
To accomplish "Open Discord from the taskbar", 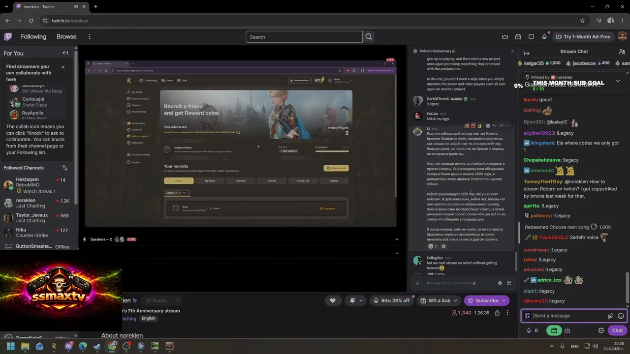I will (x=68, y=346).
